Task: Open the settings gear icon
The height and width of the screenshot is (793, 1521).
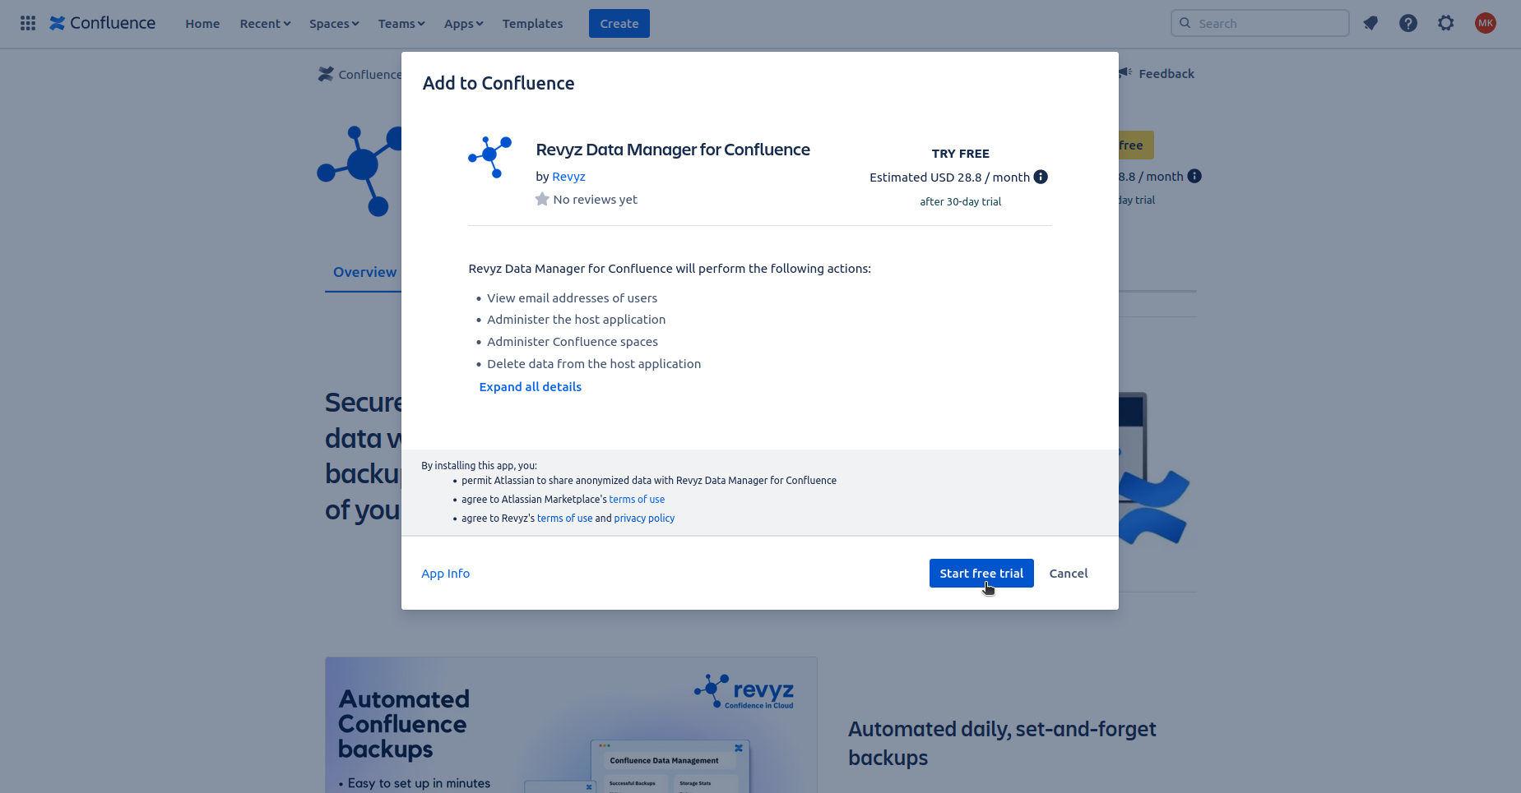Action: click(x=1446, y=23)
